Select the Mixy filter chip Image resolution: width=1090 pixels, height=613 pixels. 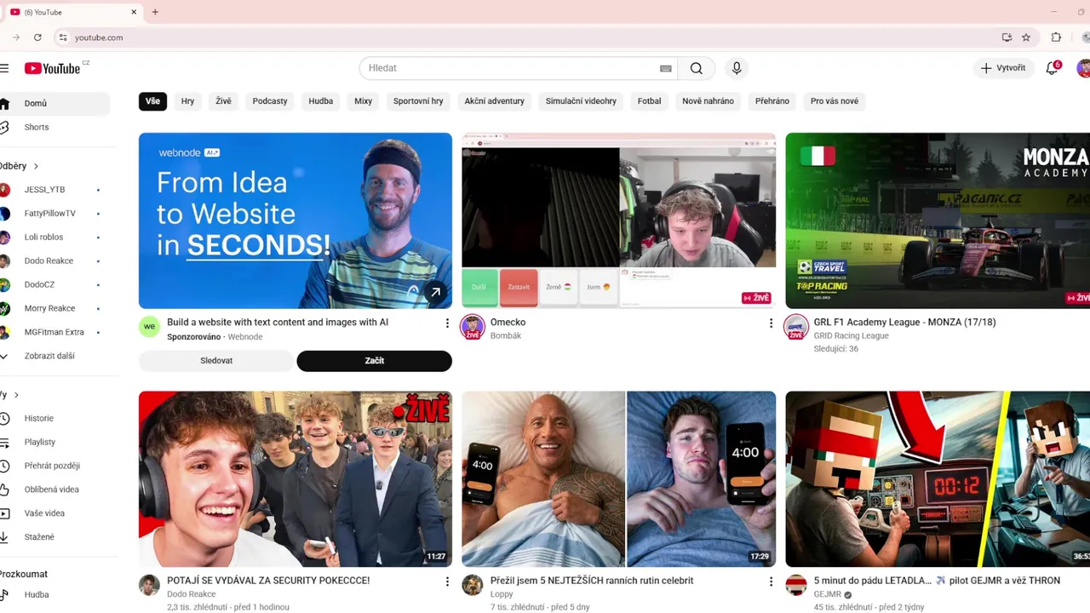[x=364, y=101]
